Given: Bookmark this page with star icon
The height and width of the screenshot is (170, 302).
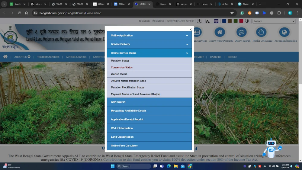Looking at the screenshot, I should point(232,13).
